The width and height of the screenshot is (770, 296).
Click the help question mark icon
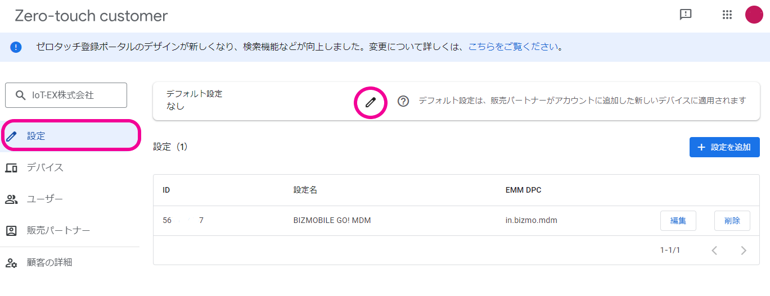pos(403,101)
